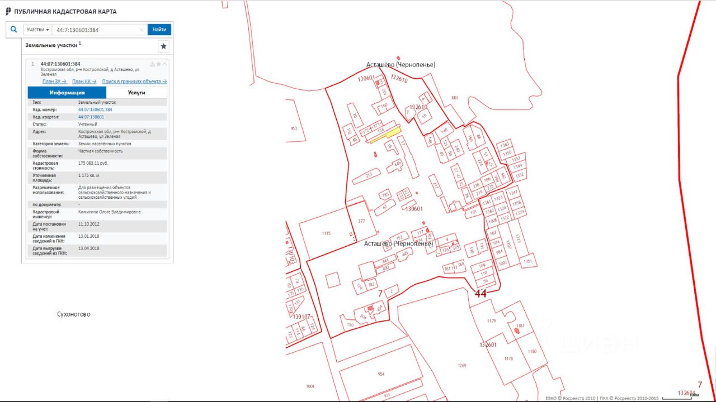Open cadastral number link 44:07:130601:384
716x402 pixels.
tap(95, 109)
